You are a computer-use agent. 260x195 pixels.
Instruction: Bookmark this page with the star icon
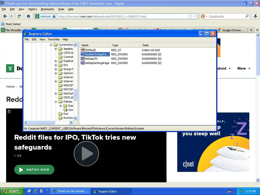point(190,16)
